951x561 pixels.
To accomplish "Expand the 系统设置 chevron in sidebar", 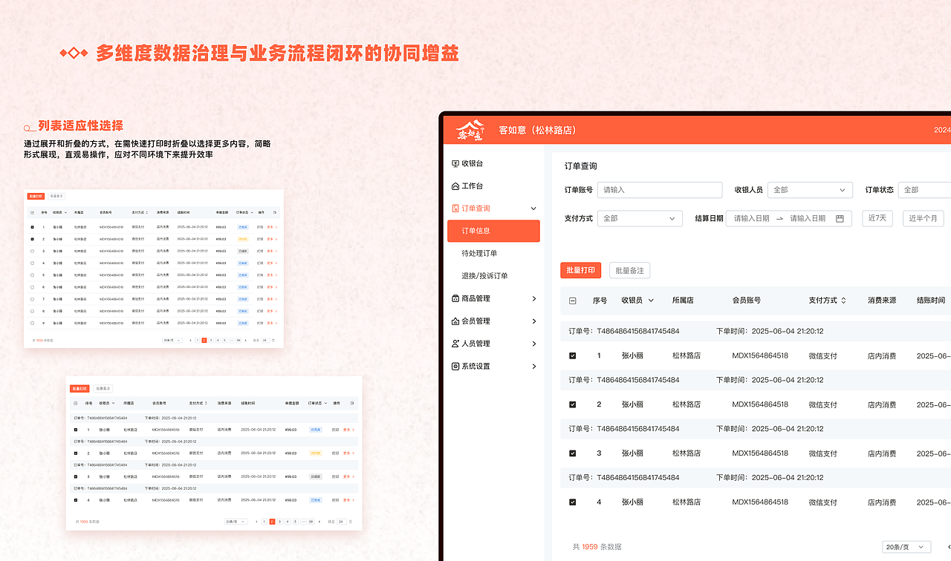I will click(533, 366).
